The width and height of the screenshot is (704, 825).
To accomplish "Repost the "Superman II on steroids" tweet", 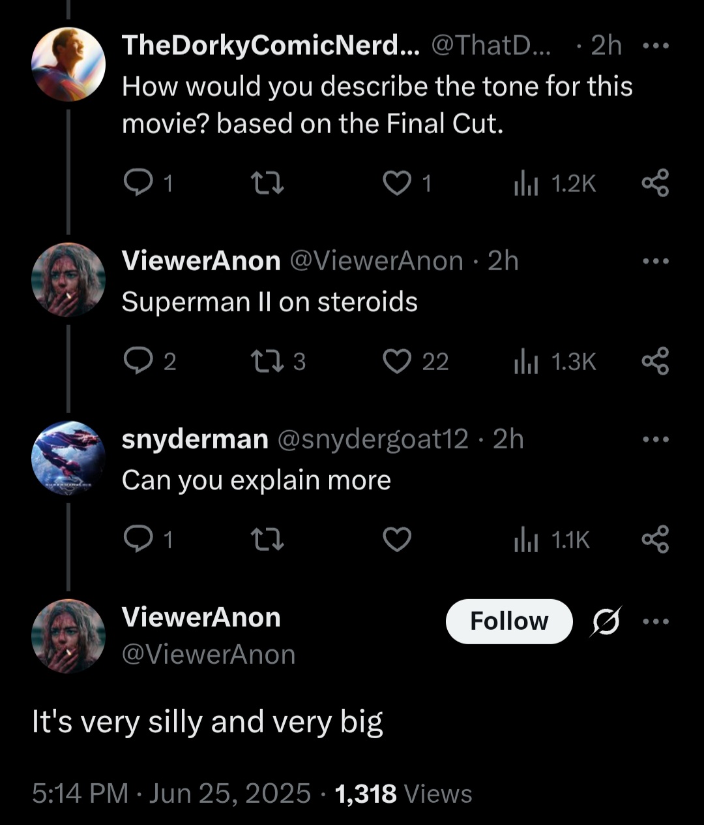I will coord(267,362).
